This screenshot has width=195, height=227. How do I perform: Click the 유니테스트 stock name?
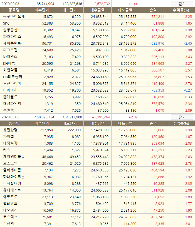click(12, 190)
